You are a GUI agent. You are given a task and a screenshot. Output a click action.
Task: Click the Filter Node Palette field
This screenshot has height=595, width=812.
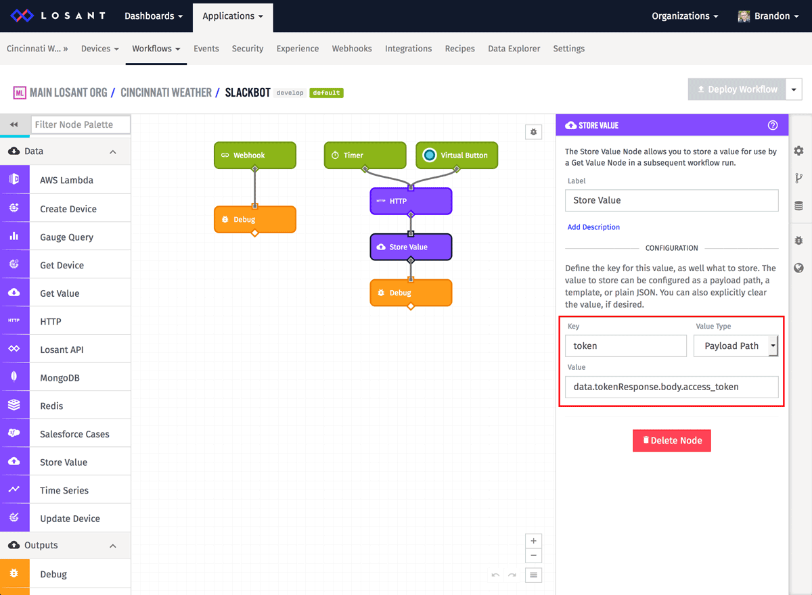[x=81, y=124]
